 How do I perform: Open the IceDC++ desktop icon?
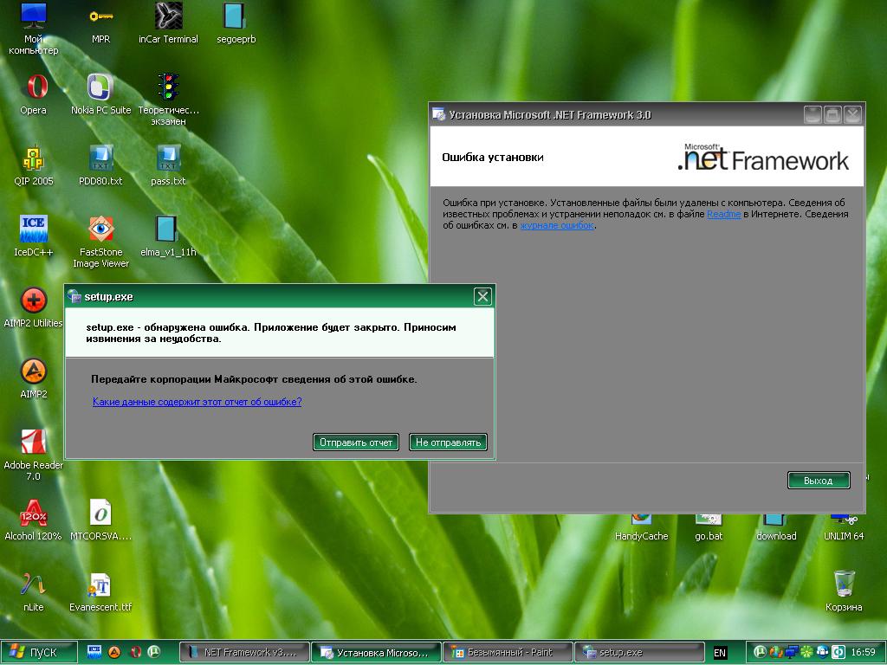coord(34,230)
